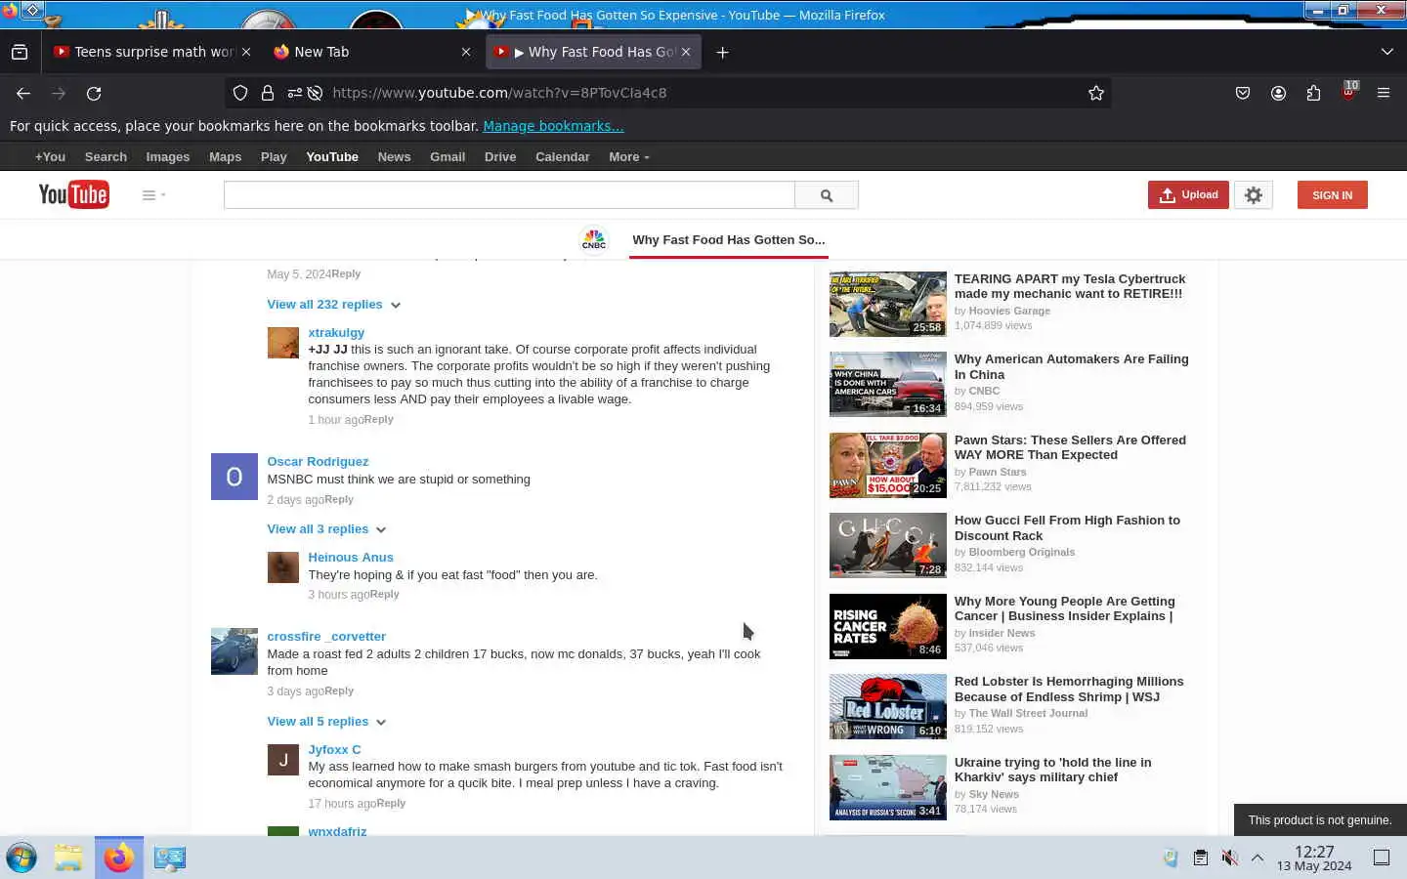
Task: Expand View all 5 replies
Action: [x=326, y=722]
